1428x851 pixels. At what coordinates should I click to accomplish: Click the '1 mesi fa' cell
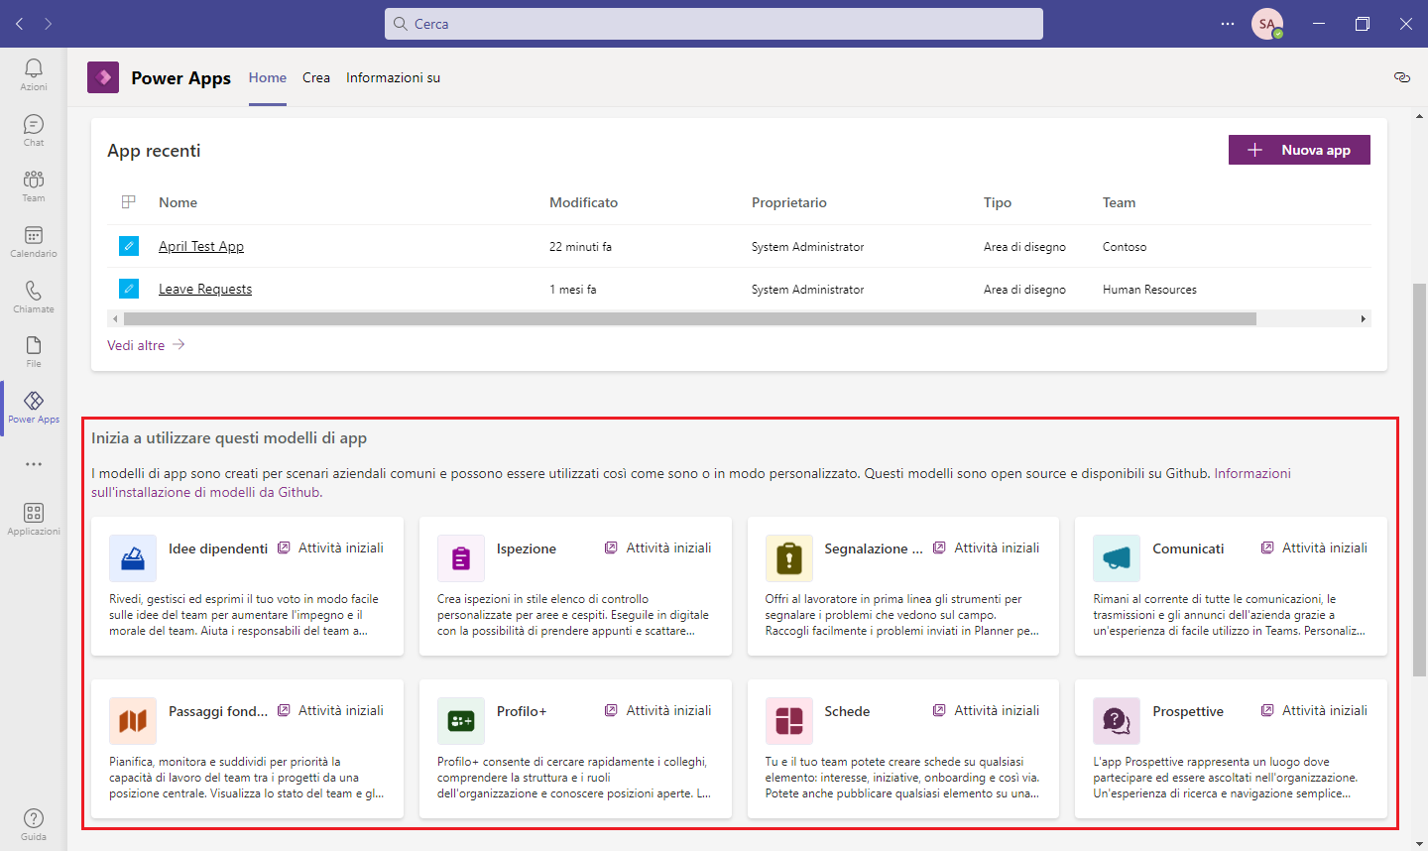pos(572,290)
